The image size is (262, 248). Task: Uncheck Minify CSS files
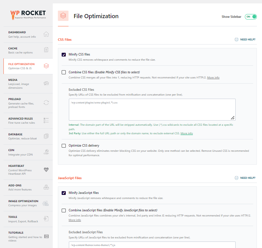tap(64, 55)
